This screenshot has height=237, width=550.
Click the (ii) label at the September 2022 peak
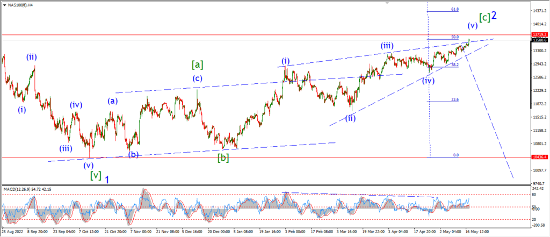31,56
